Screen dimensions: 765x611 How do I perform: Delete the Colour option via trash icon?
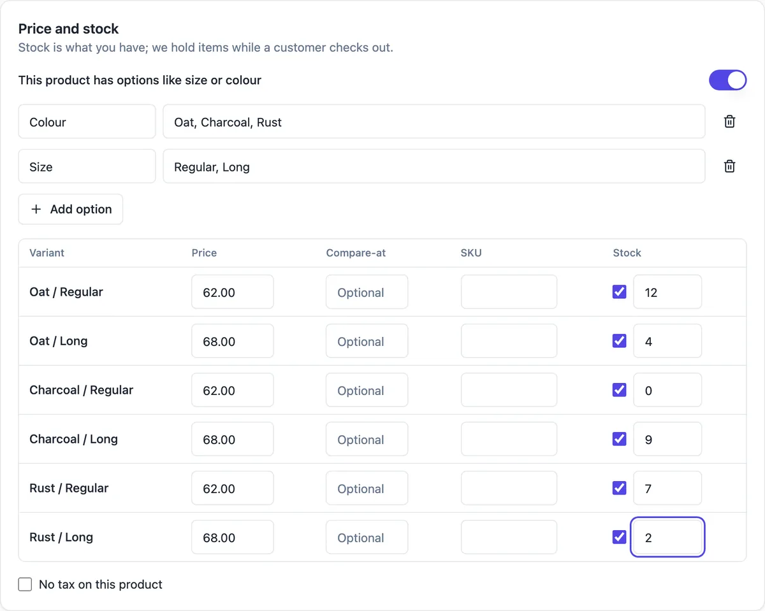(730, 122)
